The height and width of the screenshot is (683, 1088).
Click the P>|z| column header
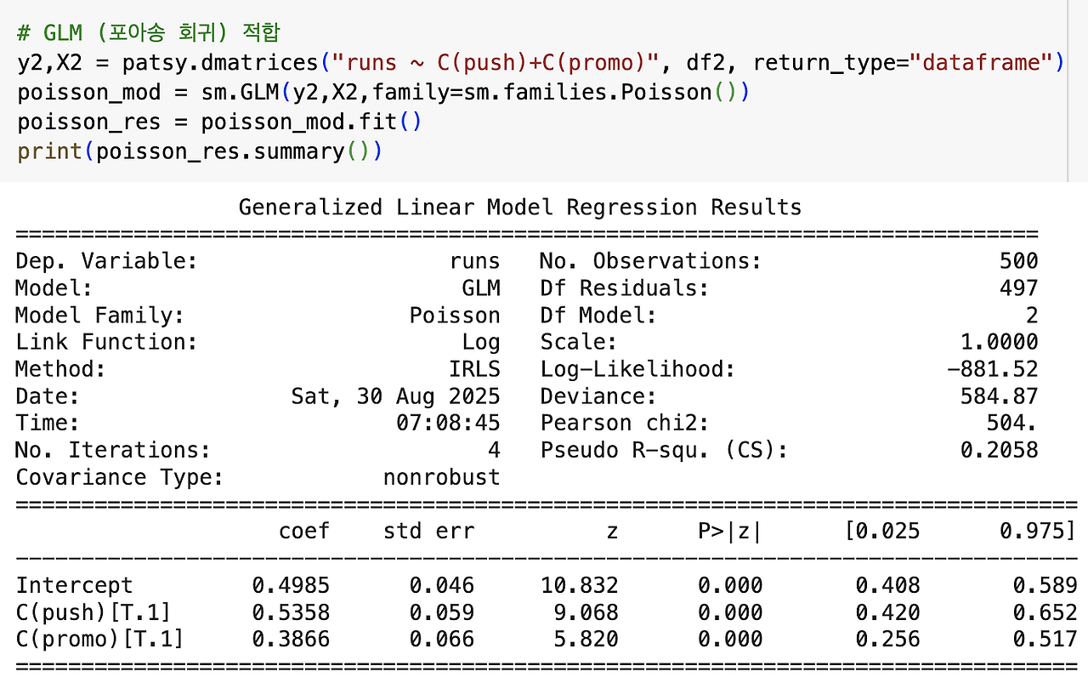coord(730,532)
